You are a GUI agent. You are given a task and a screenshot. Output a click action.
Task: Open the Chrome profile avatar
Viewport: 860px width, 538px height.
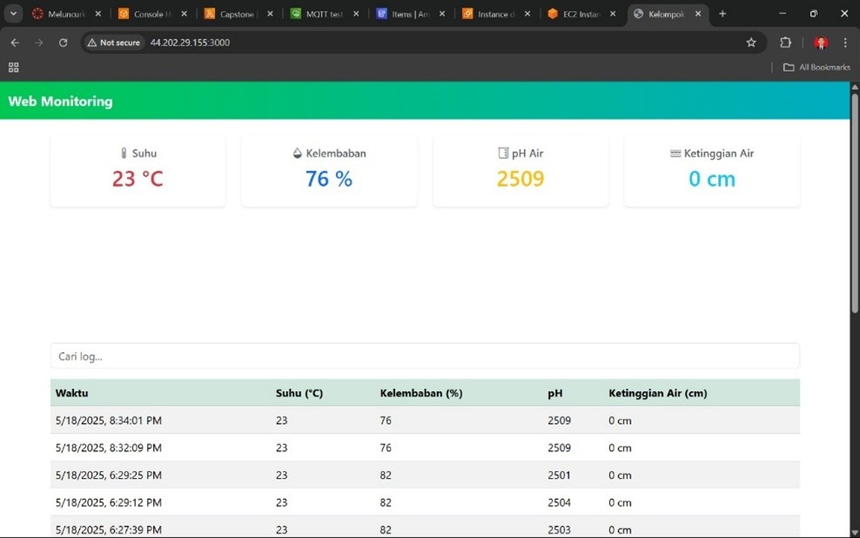click(820, 43)
